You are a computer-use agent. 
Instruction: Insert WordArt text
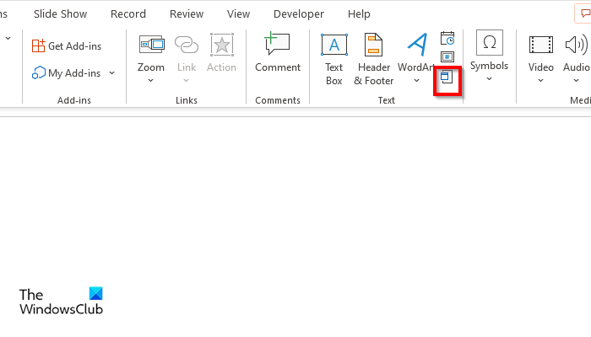pos(417,52)
